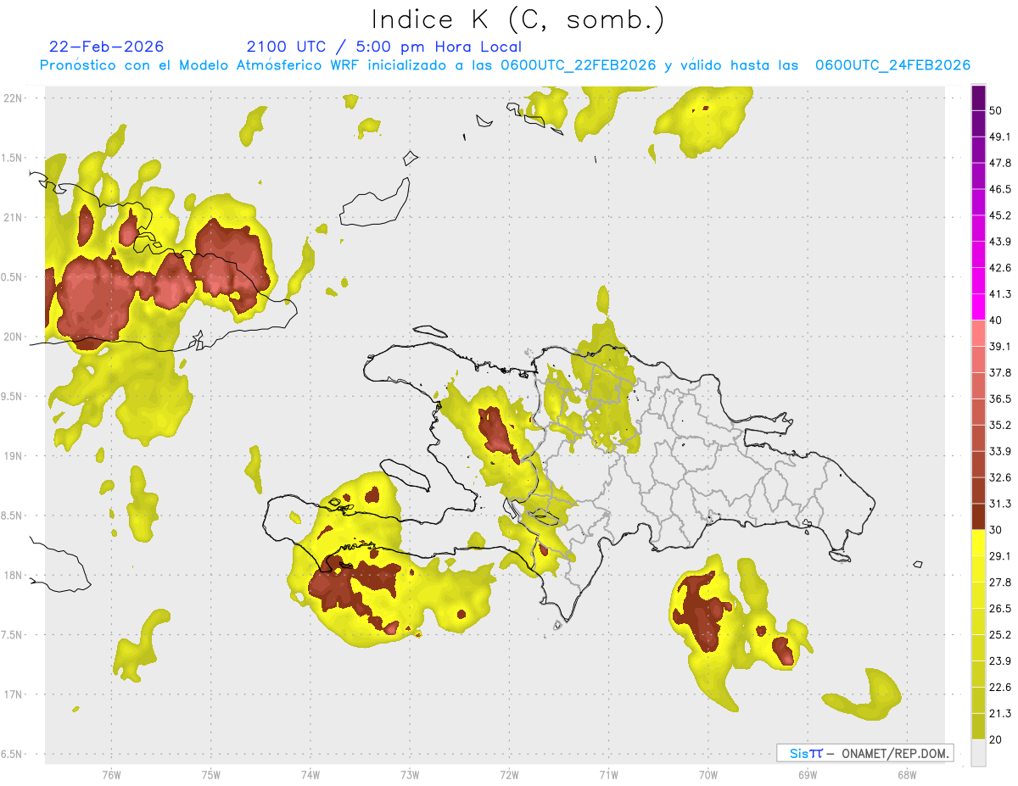Click the "49.1" color scale value
1018x786 pixels.
click(x=1000, y=137)
